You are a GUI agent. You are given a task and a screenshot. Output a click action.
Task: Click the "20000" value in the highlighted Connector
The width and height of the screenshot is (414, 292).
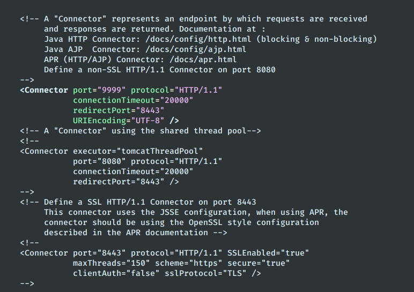pos(176,101)
